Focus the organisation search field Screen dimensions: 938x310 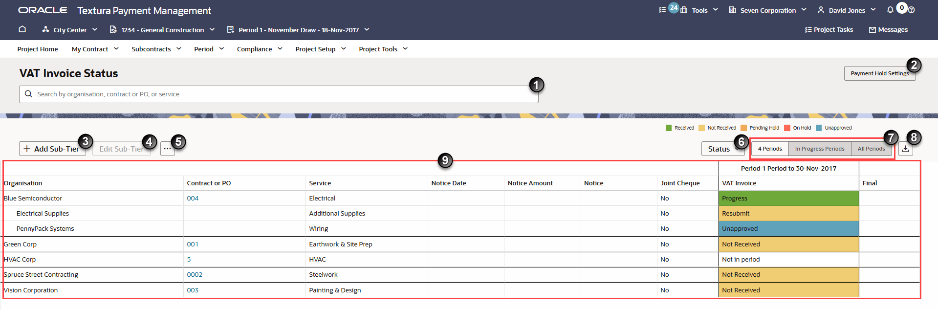click(279, 94)
